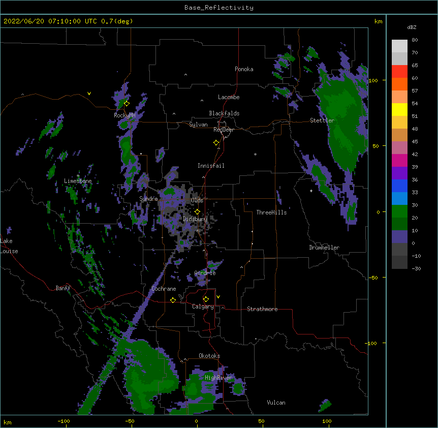Click the white asterisk marker east of Innisfail
The image size is (438, 428).
point(255,154)
